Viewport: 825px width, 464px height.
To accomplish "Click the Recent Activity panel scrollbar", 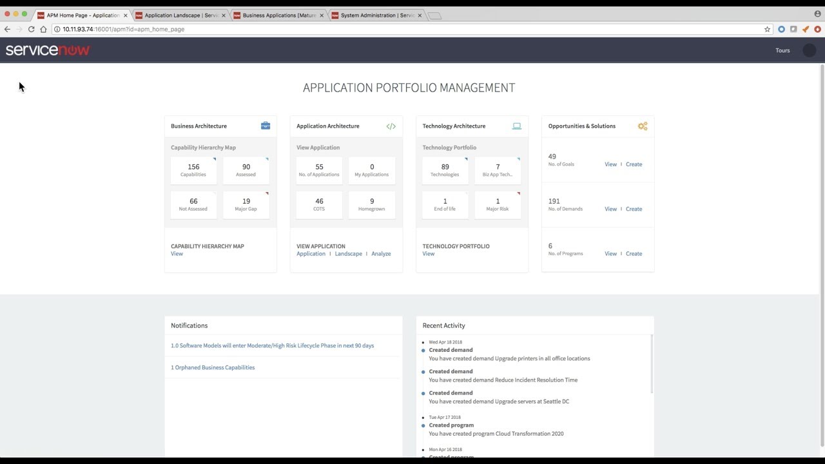I will [652, 364].
